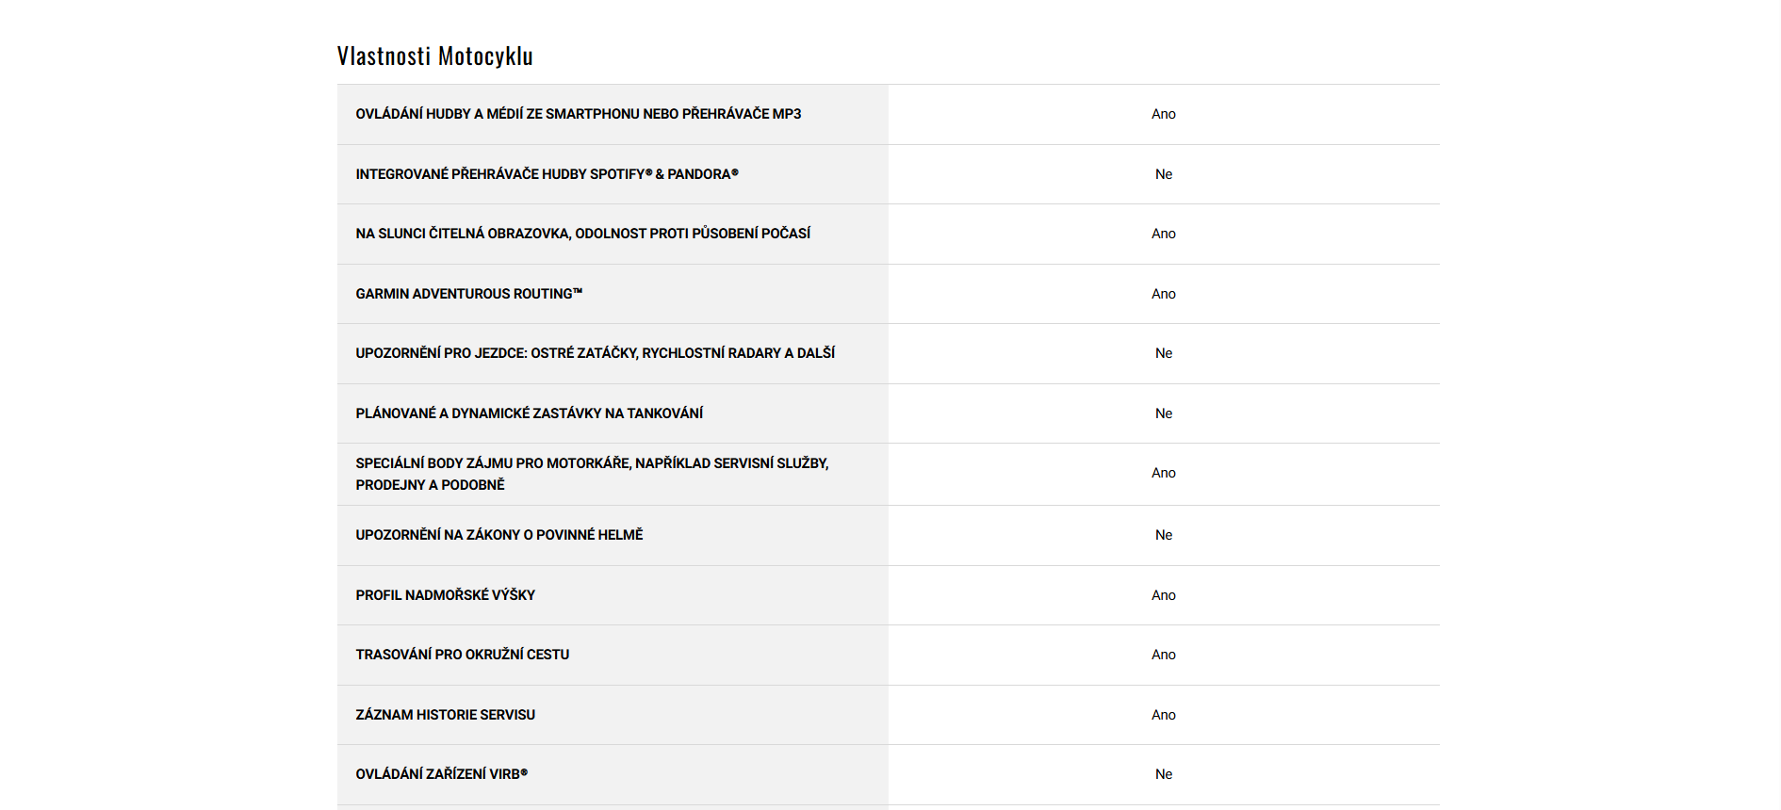Screen dimensions: 1781x810
Task: Select the 'Záznam historie servisu' row label
Action: click(x=445, y=715)
